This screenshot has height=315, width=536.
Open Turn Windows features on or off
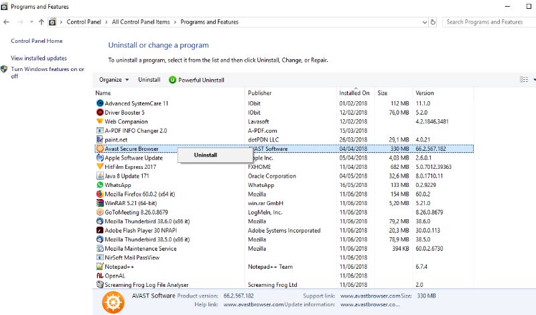pos(47,72)
